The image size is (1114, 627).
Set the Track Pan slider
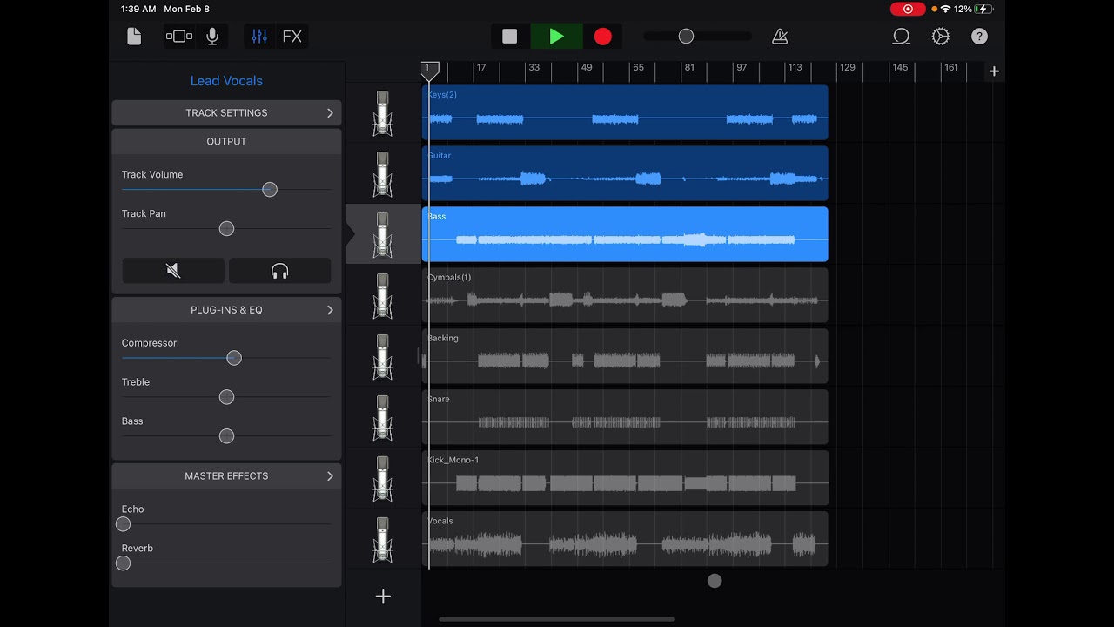[226, 229]
